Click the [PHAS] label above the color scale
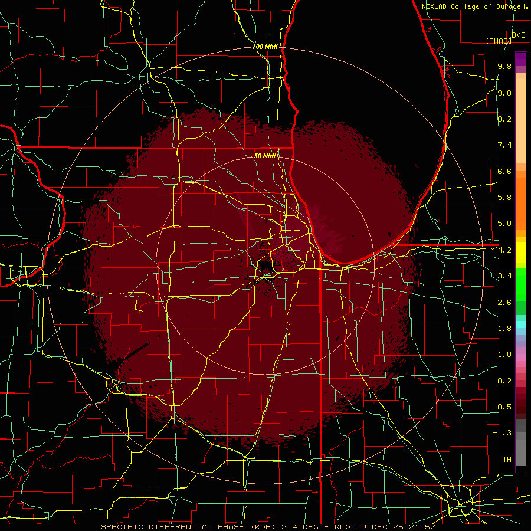Image resolution: width=531 pixels, height=531 pixels. click(x=498, y=41)
